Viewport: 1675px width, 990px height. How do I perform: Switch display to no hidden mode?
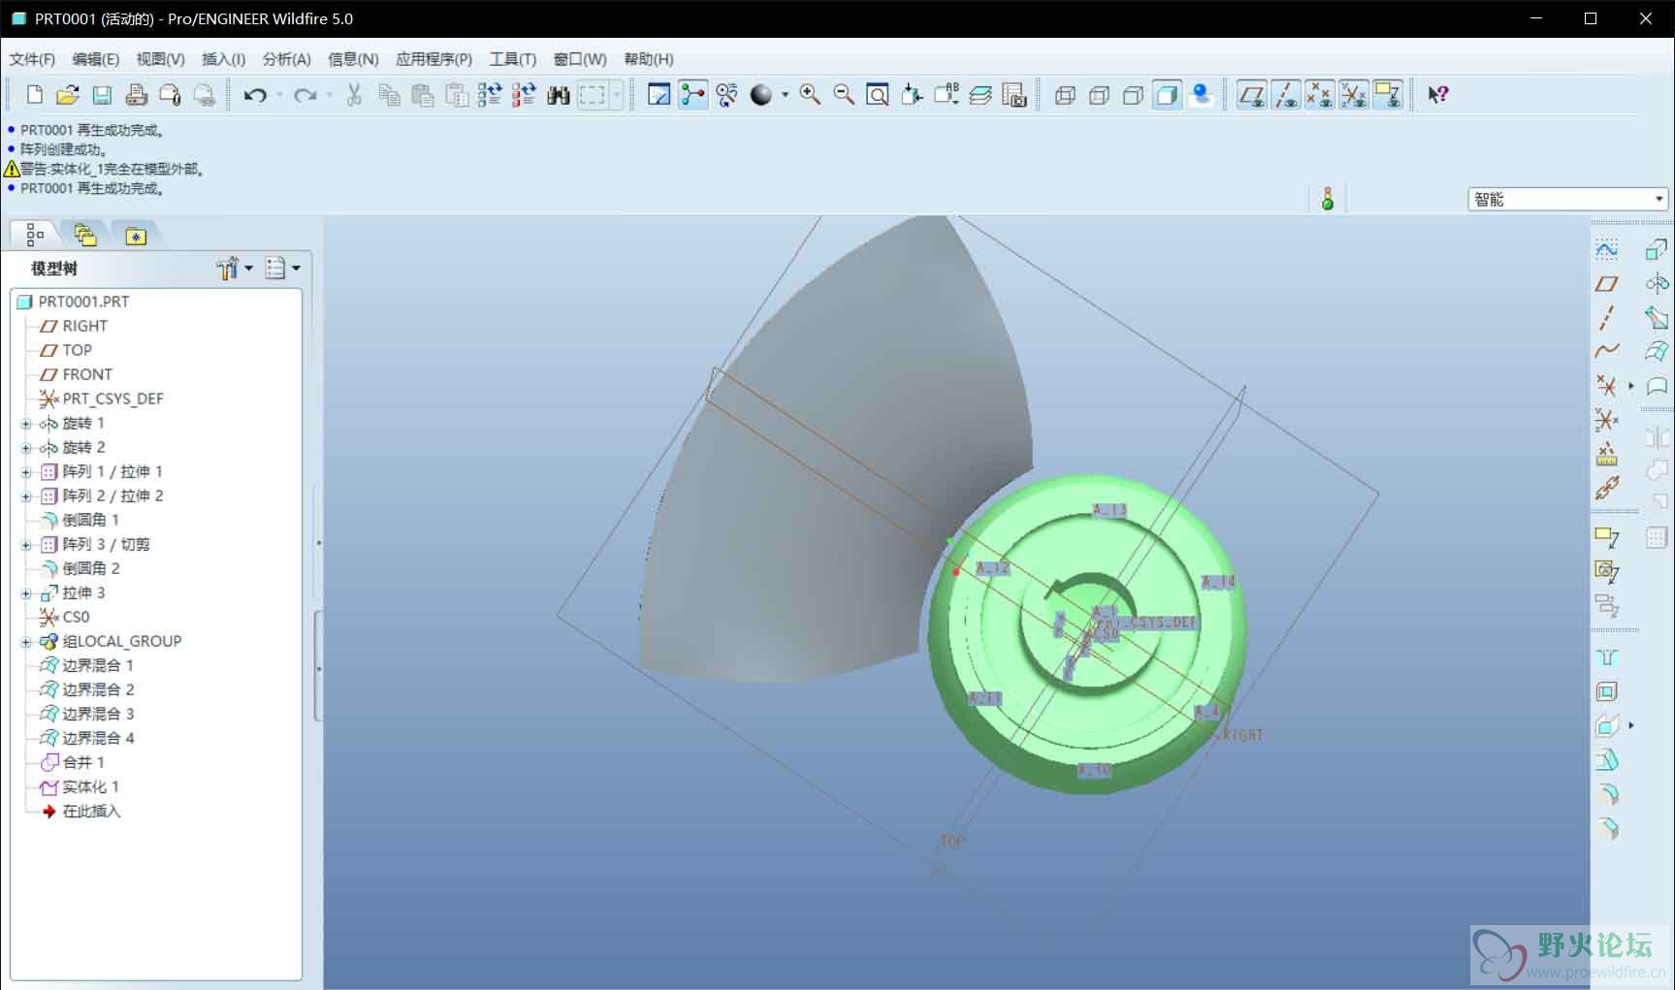tap(1133, 95)
